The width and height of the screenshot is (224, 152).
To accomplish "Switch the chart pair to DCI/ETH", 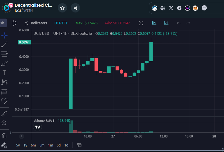I will 62,23.
